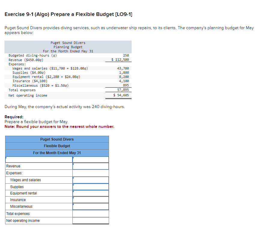Image resolution: width=267 pixels, height=236 pixels.
Task: Select the blank label dropdown cell above Revenue
Action: pyautogui.click(x=39, y=160)
